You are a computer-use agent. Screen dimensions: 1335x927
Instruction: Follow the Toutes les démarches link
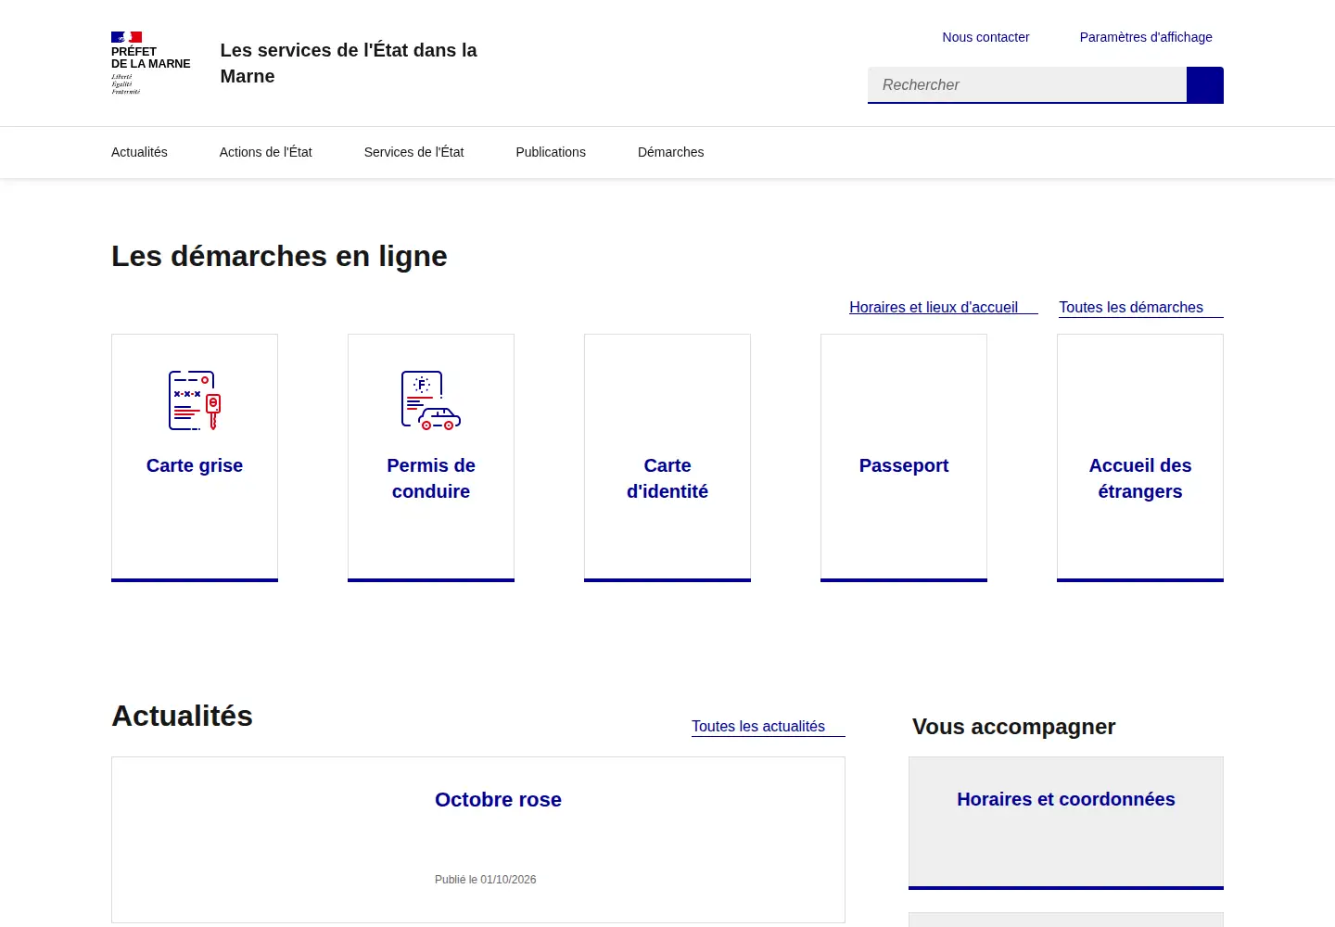coord(1140,308)
